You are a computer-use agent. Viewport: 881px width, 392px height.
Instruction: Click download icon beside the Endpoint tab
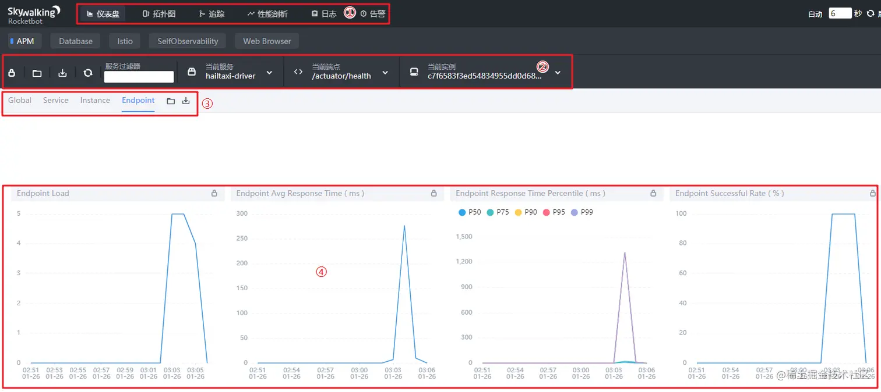pos(186,101)
